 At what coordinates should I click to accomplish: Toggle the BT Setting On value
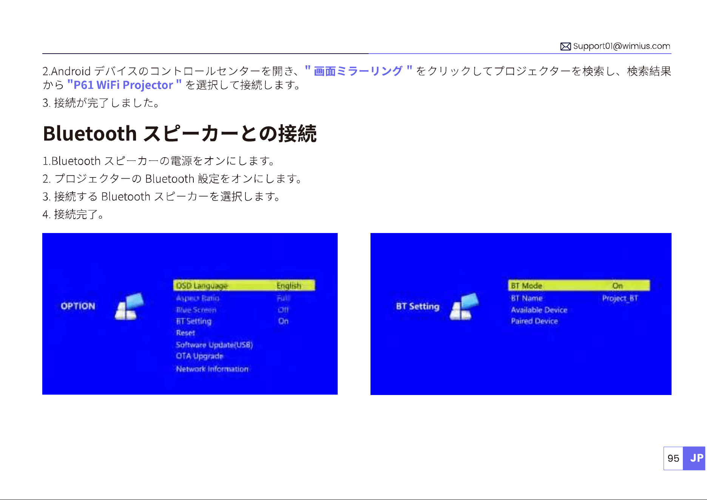(x=283, y=321)
